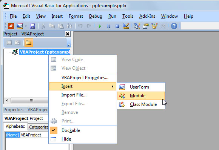Toggle Design Mode icon
The image size is (219, 150).
pyautogui.click(x=126, y=26)
